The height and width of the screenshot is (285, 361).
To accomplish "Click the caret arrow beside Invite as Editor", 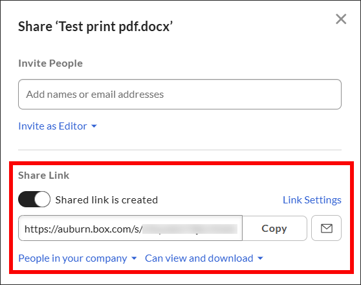I will click(x=94, y=126).
